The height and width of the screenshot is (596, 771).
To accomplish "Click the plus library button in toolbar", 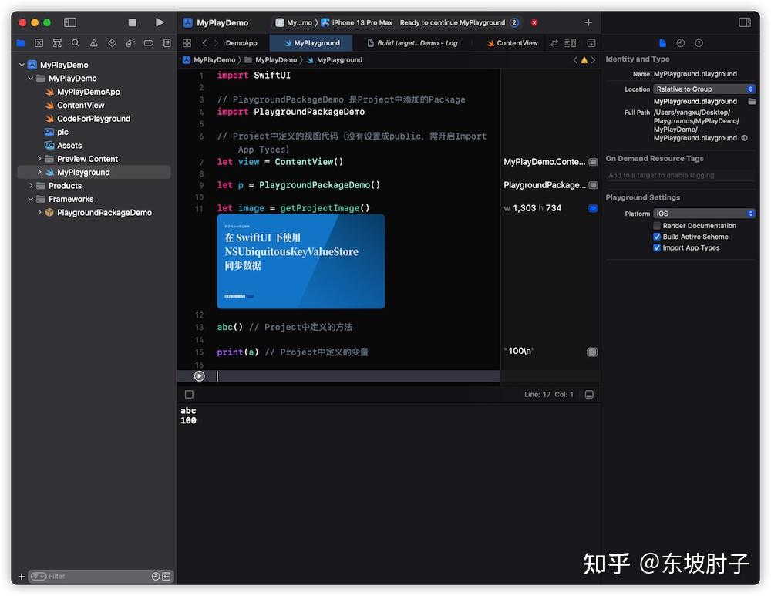I will [x=588, y=22].
